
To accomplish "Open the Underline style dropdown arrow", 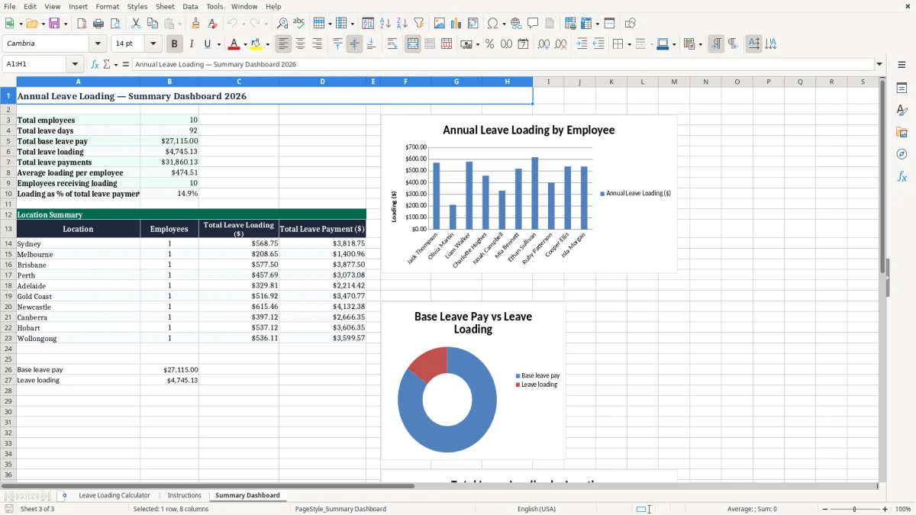I will coord(218,44).
